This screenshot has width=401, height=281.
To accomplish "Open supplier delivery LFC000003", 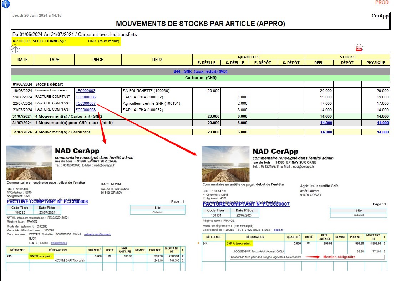I will 85,91.
